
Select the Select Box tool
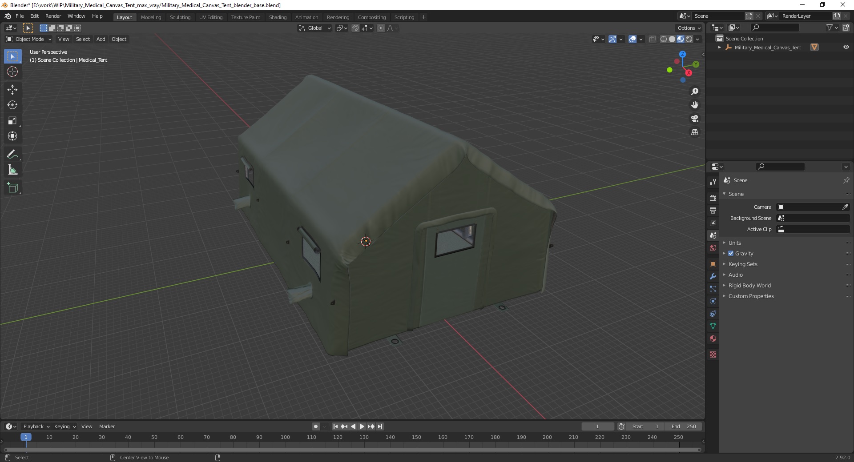tap(12, 56)
